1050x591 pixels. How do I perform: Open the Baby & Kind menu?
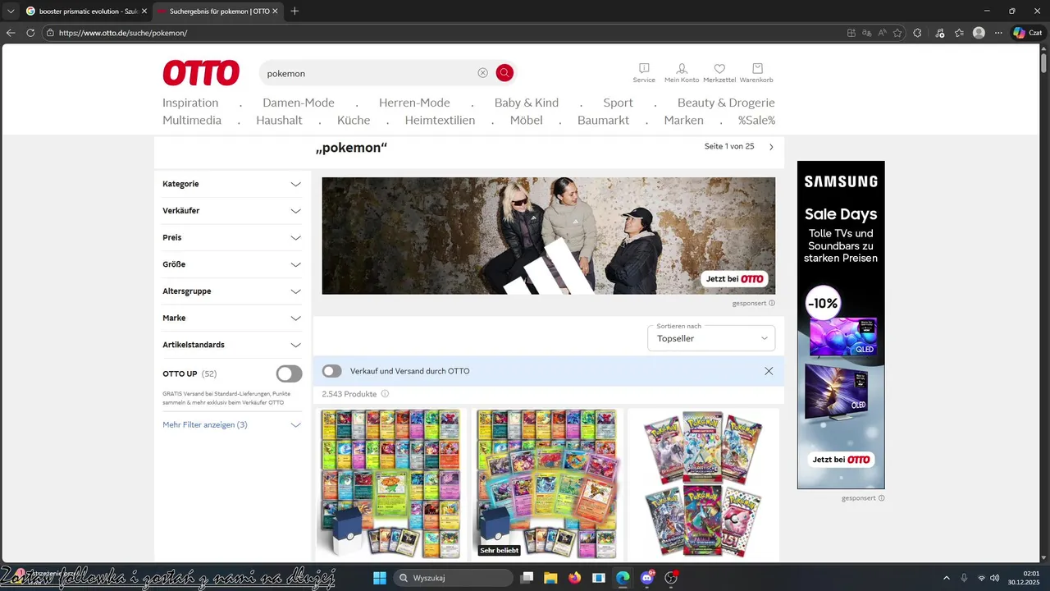click(527, 103)
